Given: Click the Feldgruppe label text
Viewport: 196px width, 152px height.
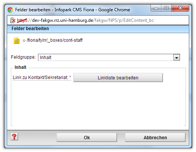Looking at the screenshot, I should pos(23,57).
